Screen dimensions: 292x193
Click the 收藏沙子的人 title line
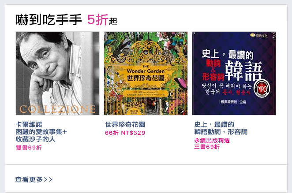point(35,139)
